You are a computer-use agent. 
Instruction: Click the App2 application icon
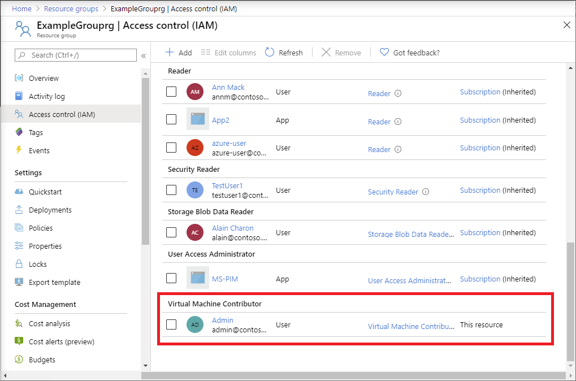198,119
